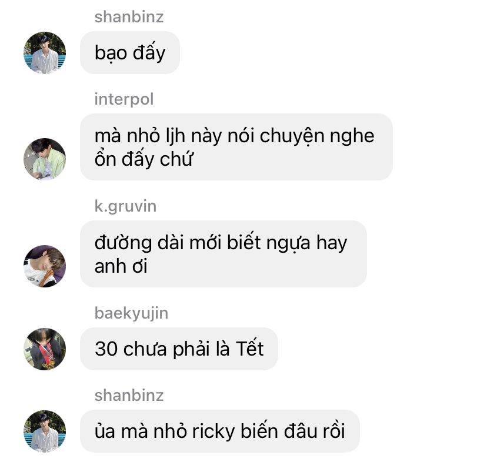Tap the "đường dài mới biết ngựa hay" message
This screenshot has height=462, width=487.
[224, 254]
